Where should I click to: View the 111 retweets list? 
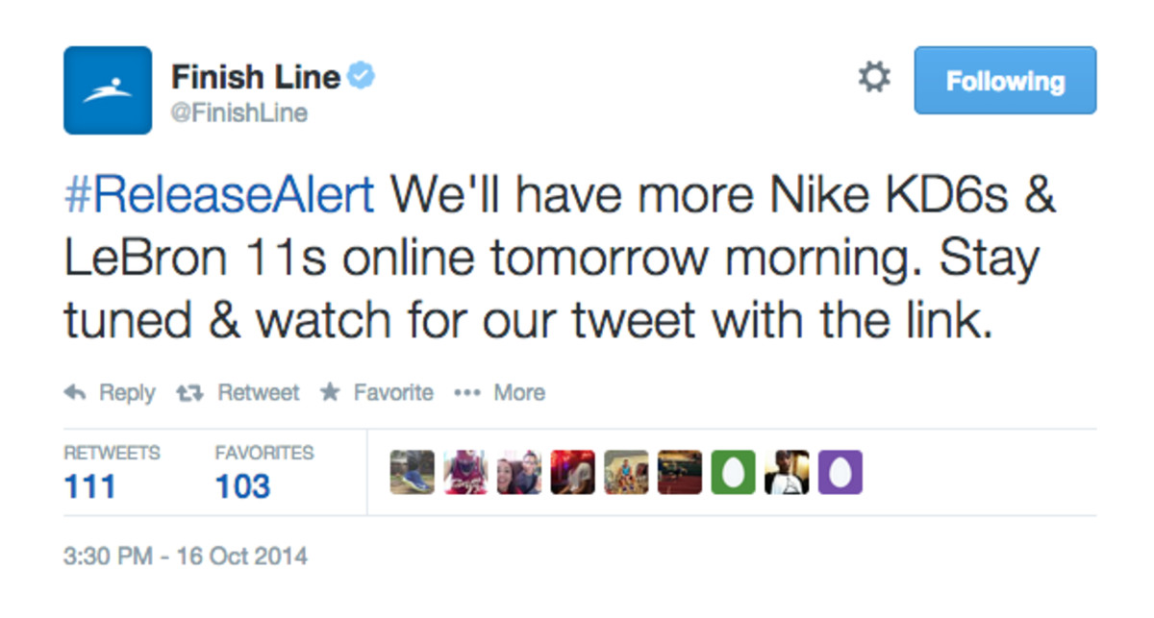coord(90,485)
